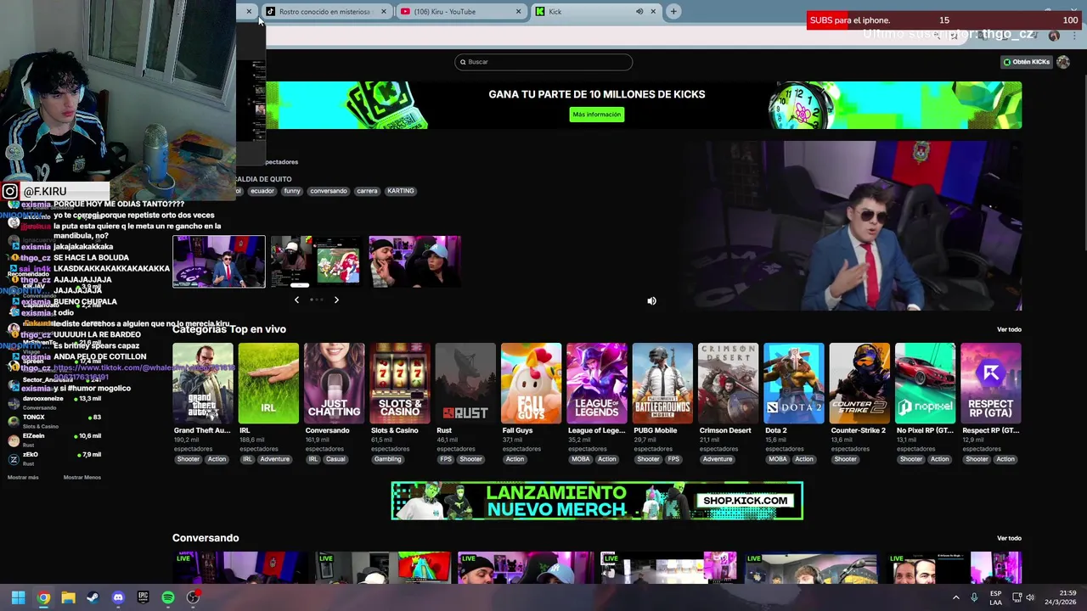Open the Windows Start menu
The image size is (1087, 611).
click(x=18, y=597)
